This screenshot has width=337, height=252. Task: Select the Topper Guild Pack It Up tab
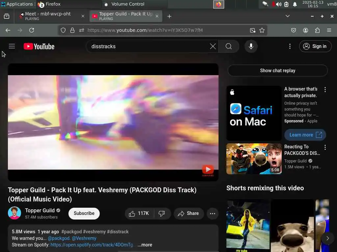point(126,16)
